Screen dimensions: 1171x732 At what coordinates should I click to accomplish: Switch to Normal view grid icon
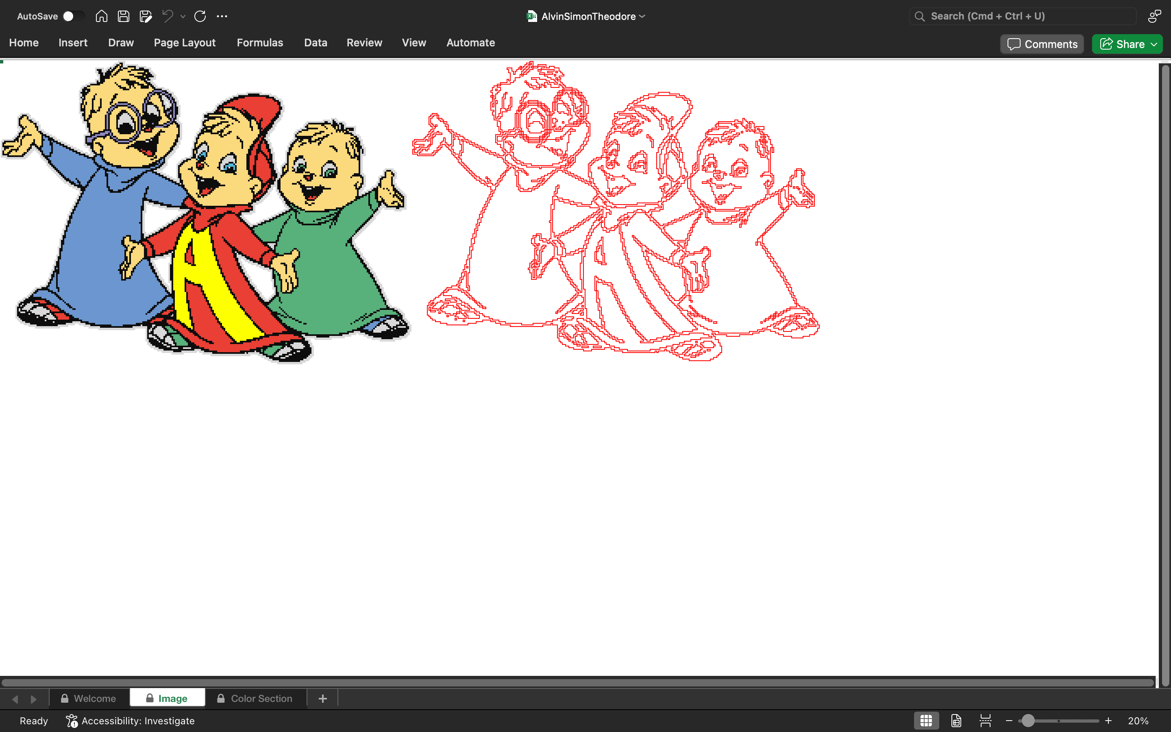926,721
